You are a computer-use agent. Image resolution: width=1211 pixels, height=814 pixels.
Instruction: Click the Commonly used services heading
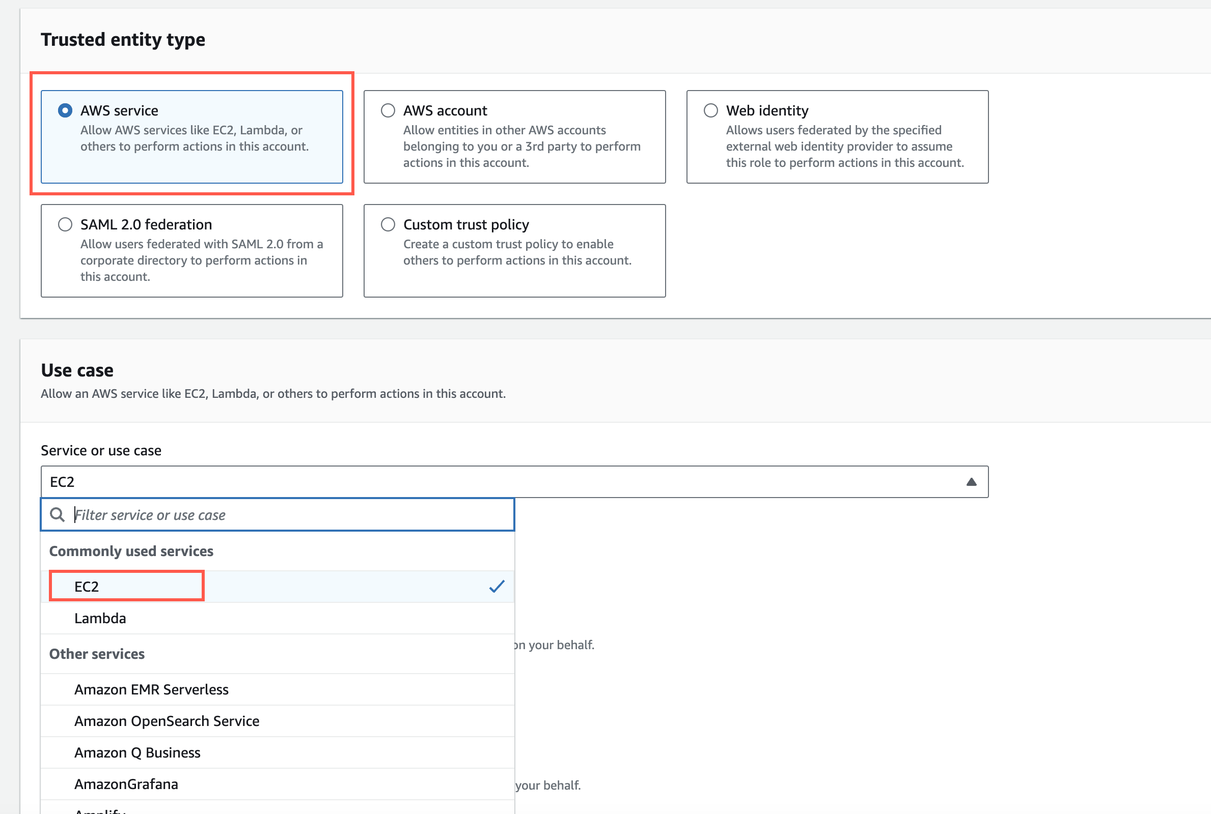[131, 551]
